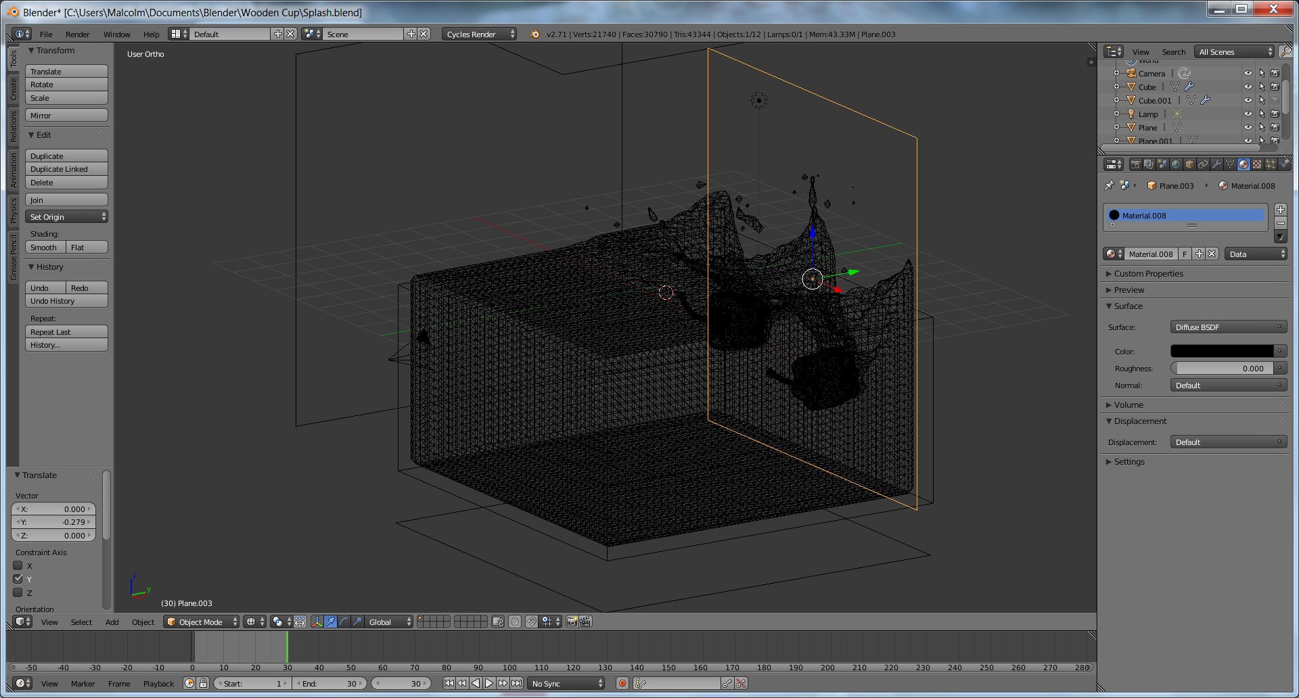The height and width of the screenshot is (698, 1299).
Task: Expand the Camera tree node
Action: pyautogui.click(x=1116, y=73)
